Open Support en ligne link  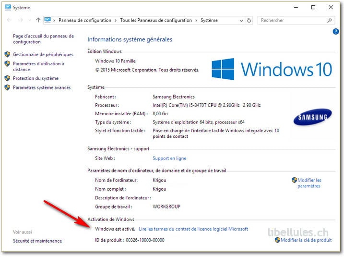pos(169,159)
